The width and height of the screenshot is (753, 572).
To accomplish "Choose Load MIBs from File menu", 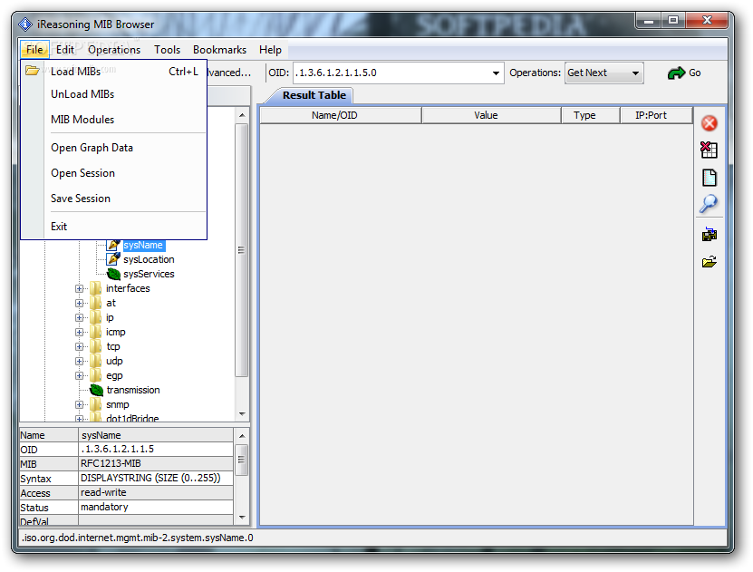I will pyautogui.click(x=114, y=72).
